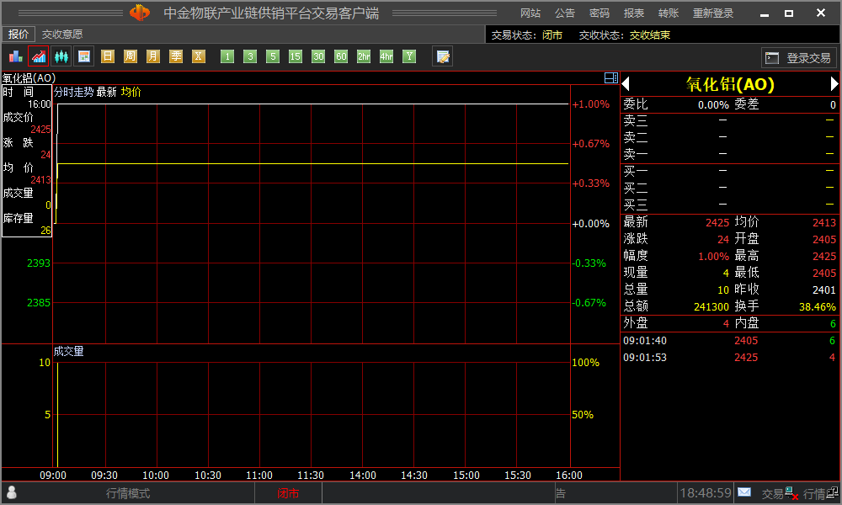
Task: Click the 昨收 value 2401
Action: (823, 290)
